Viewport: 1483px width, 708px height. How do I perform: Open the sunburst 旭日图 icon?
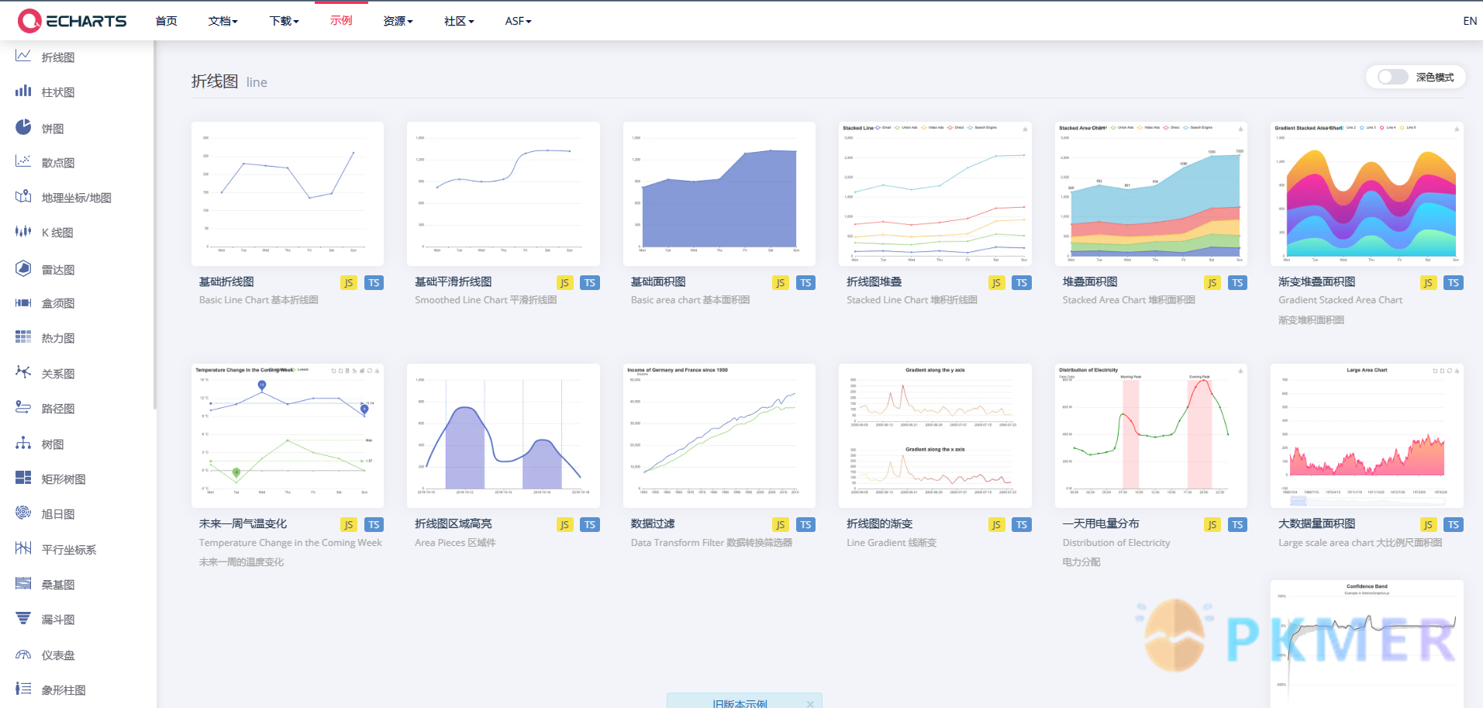click(x=23, y=513)
